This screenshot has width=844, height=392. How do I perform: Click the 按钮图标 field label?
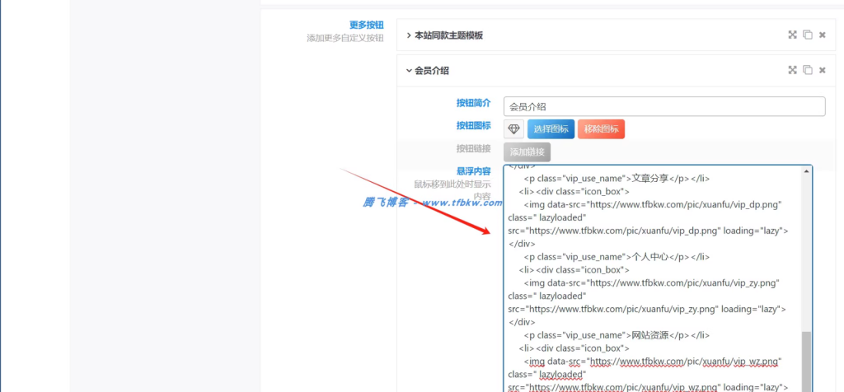474,126
